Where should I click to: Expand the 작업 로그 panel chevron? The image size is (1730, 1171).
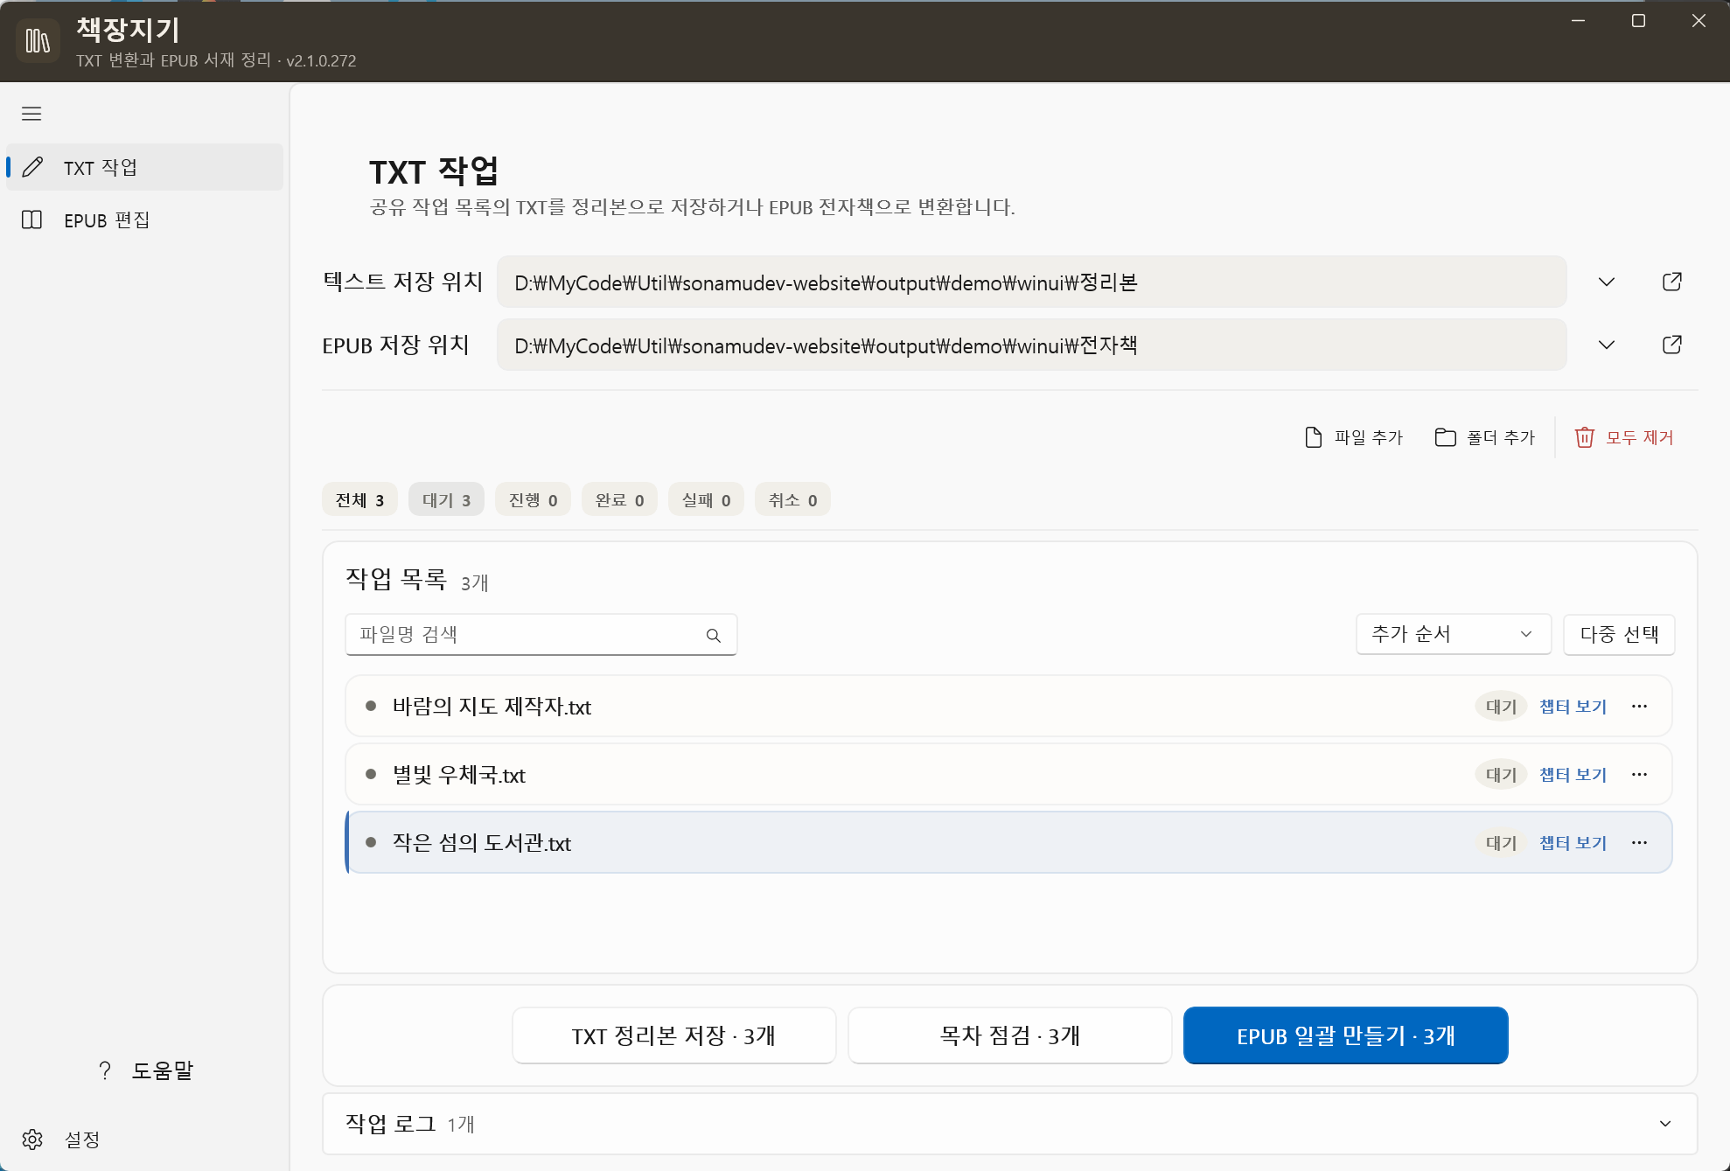coord(1665,1124)
